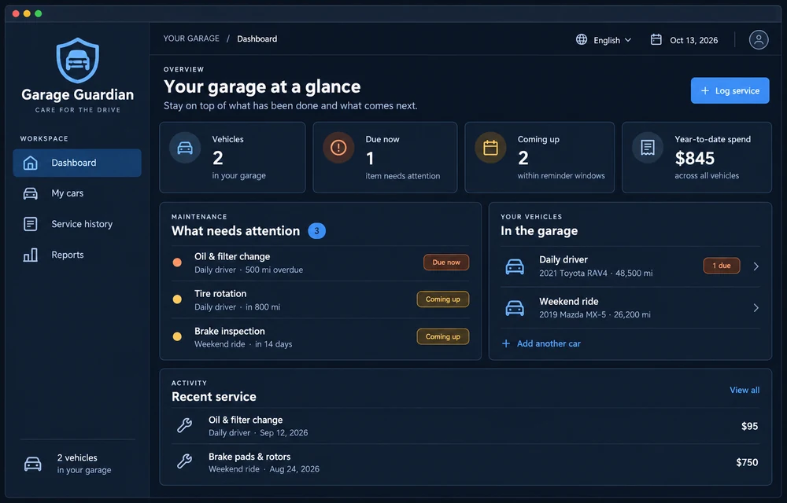The width and height of the screenshot is (787, 503).
Task: Click the $750 service cost
Action: [747, 462]
